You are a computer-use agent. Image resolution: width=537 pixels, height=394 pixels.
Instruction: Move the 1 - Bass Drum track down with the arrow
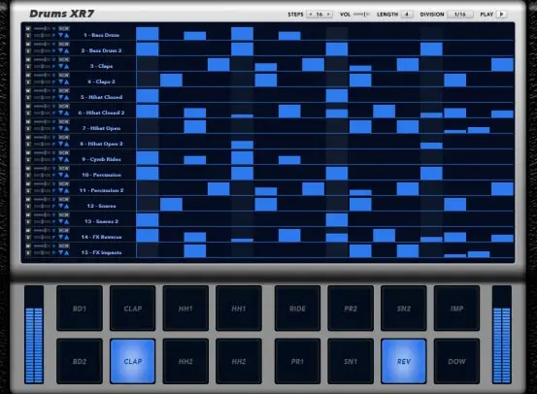click(60, 35)
